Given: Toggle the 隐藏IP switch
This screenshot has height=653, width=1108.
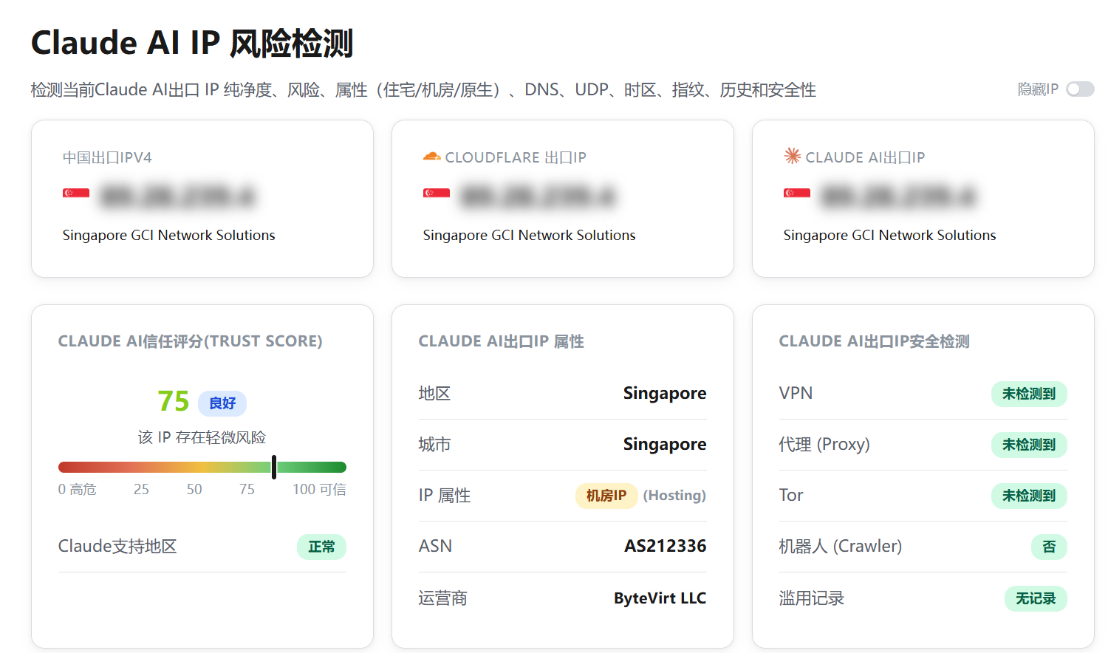Looking at the screenshot, I should coord(1080,89).
